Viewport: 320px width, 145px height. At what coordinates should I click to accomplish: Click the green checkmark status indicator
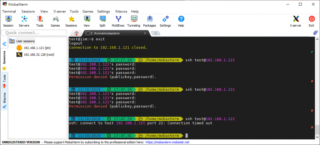[312, 52]
